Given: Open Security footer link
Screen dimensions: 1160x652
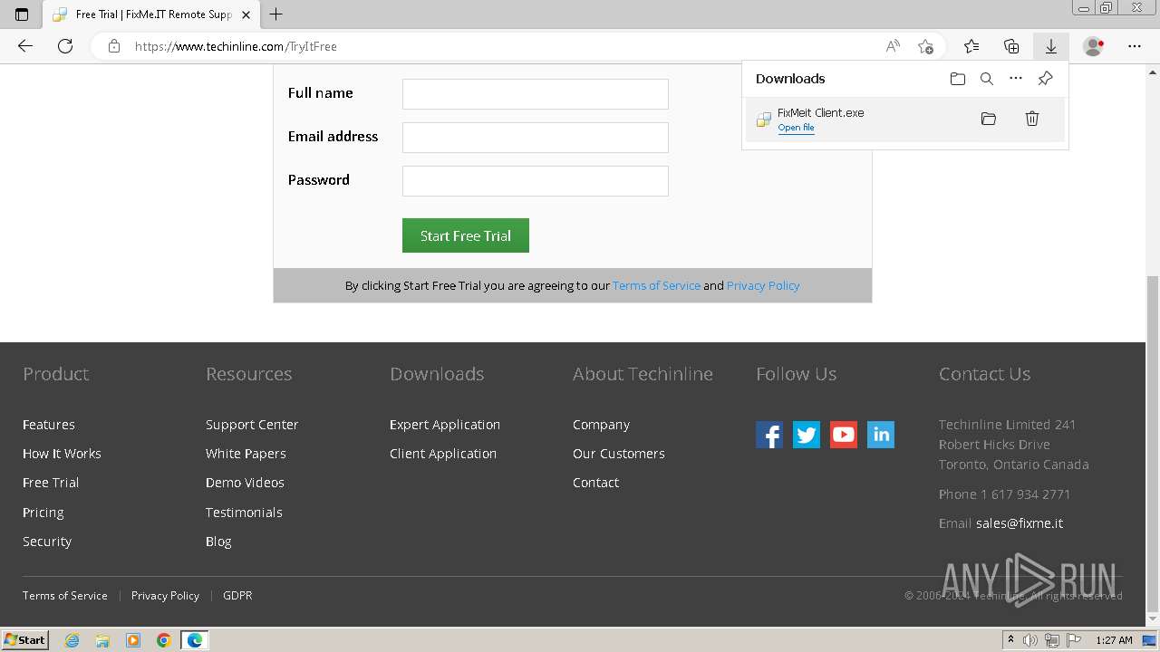Looking at the screenshot, I should tap(47, 542).
